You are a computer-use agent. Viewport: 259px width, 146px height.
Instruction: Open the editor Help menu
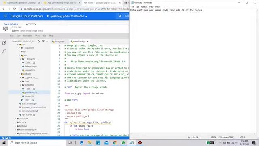point(51,36)
